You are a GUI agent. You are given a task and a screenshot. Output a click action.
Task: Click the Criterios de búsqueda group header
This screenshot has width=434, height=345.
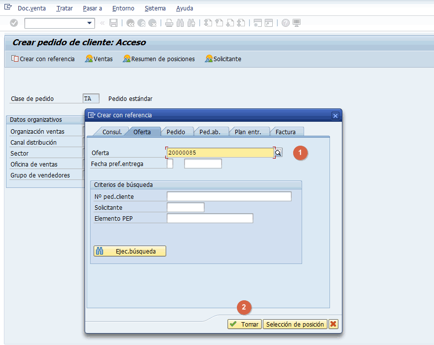[x=123, y=184]
